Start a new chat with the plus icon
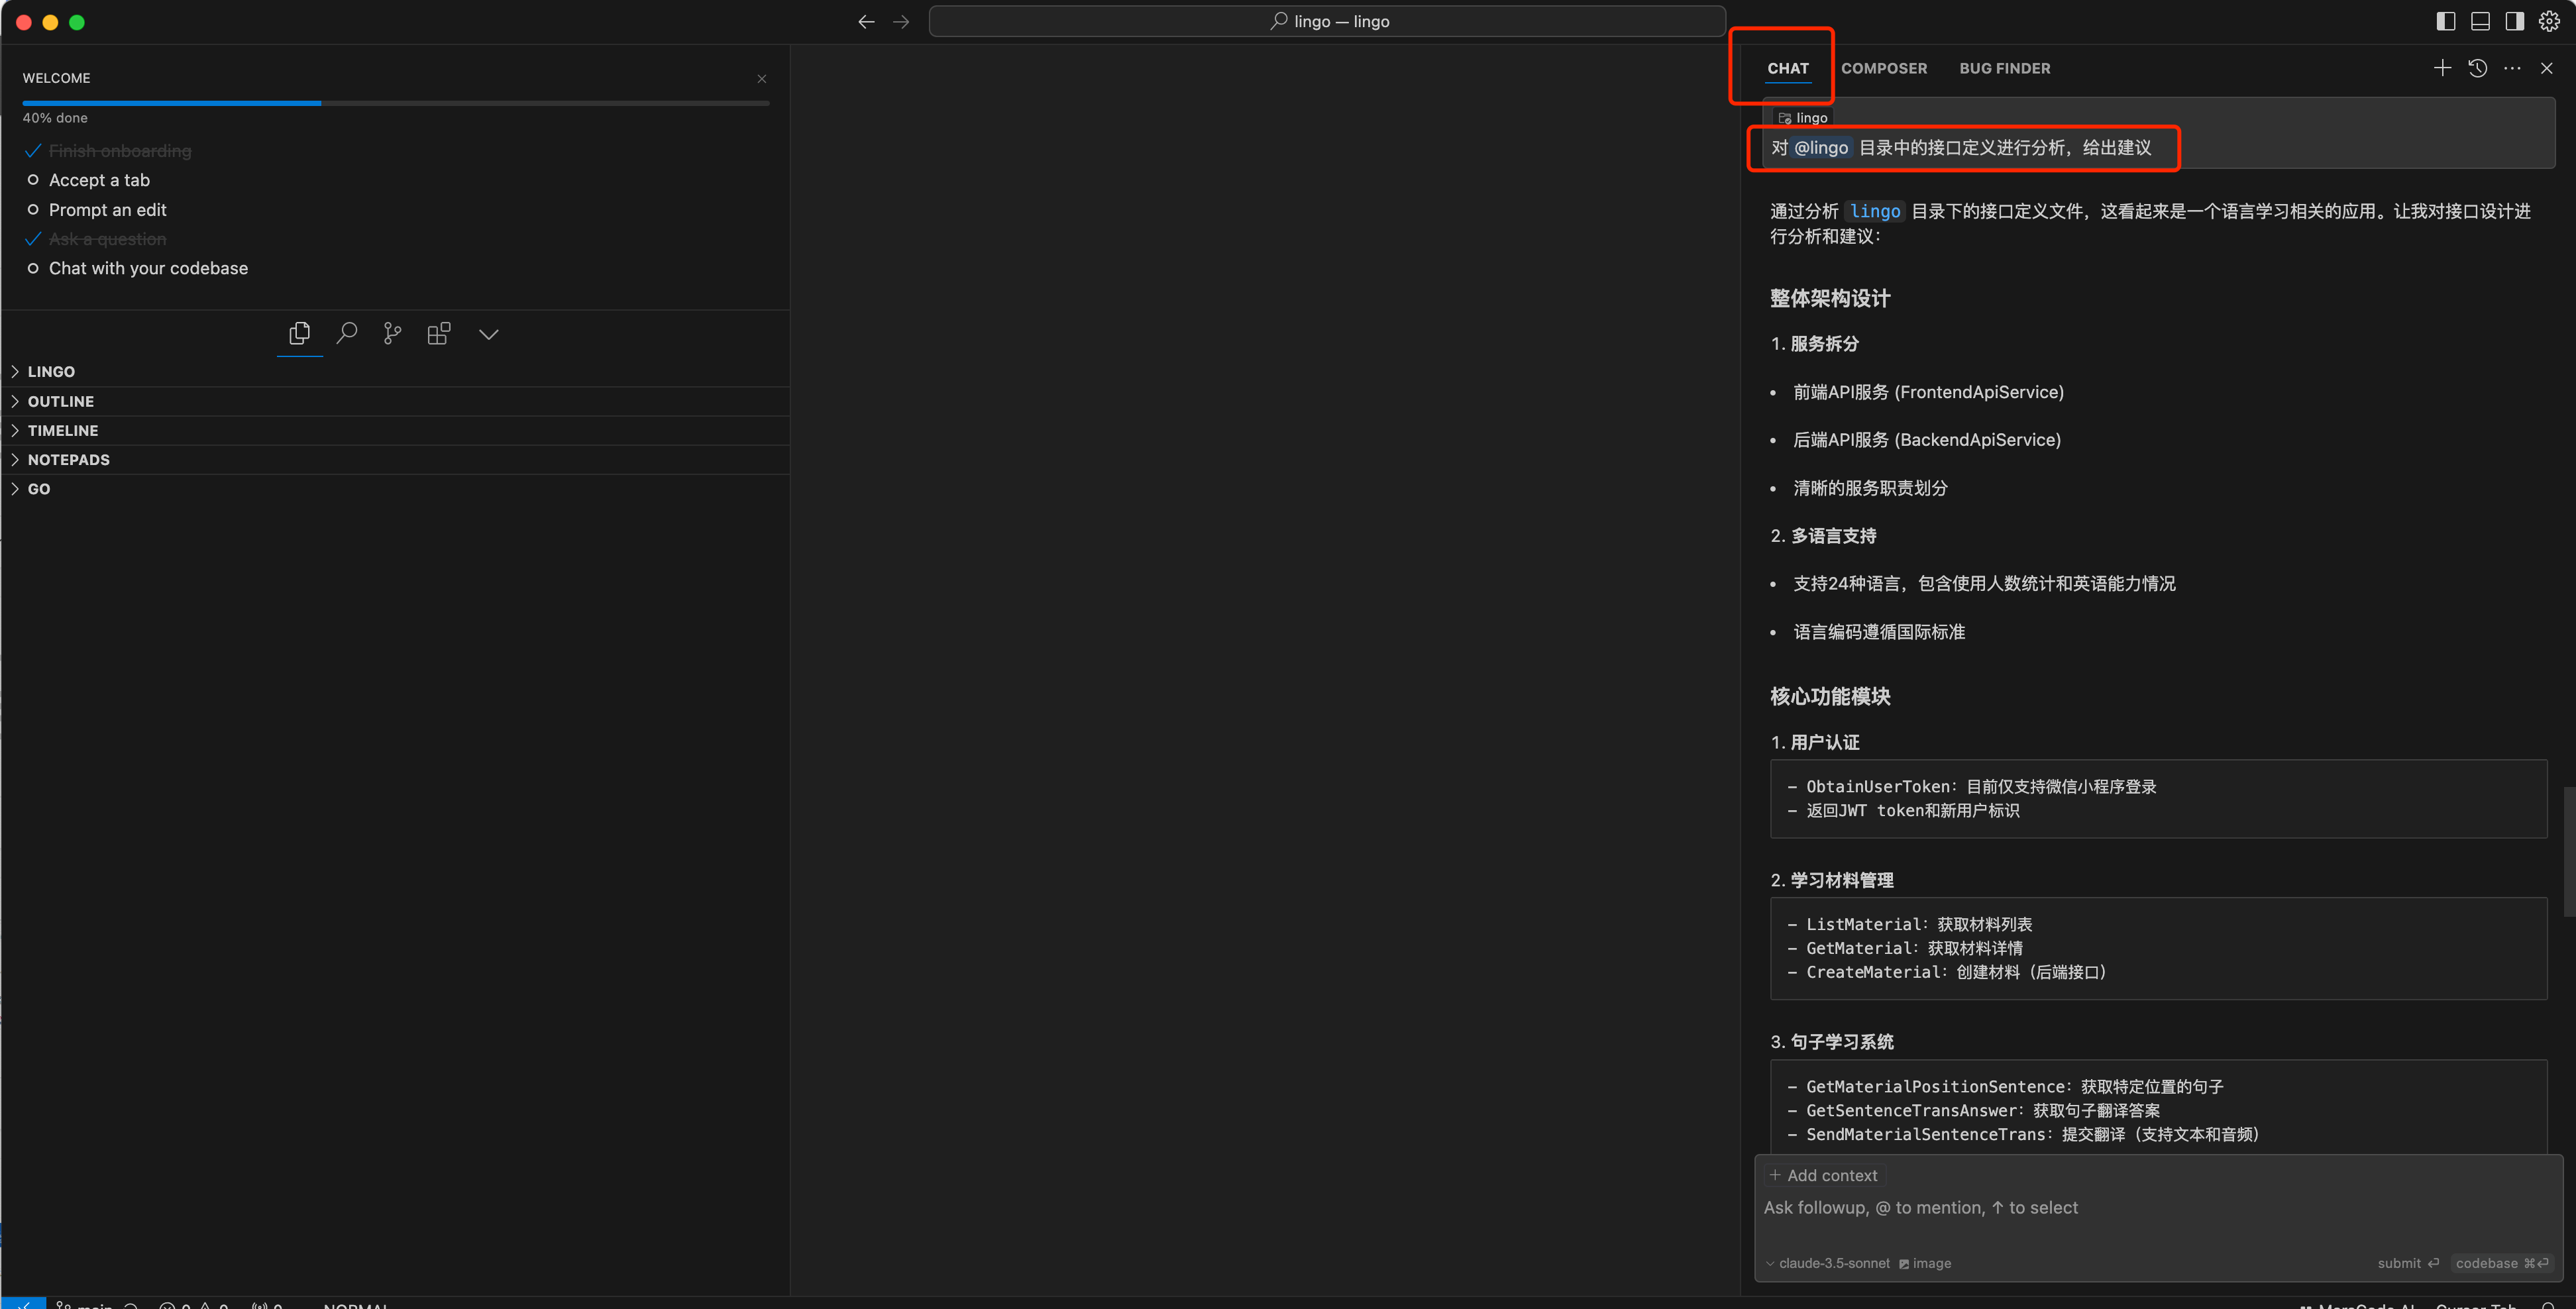This screenshot has width=2576, height=1309. pos(2442,68)
